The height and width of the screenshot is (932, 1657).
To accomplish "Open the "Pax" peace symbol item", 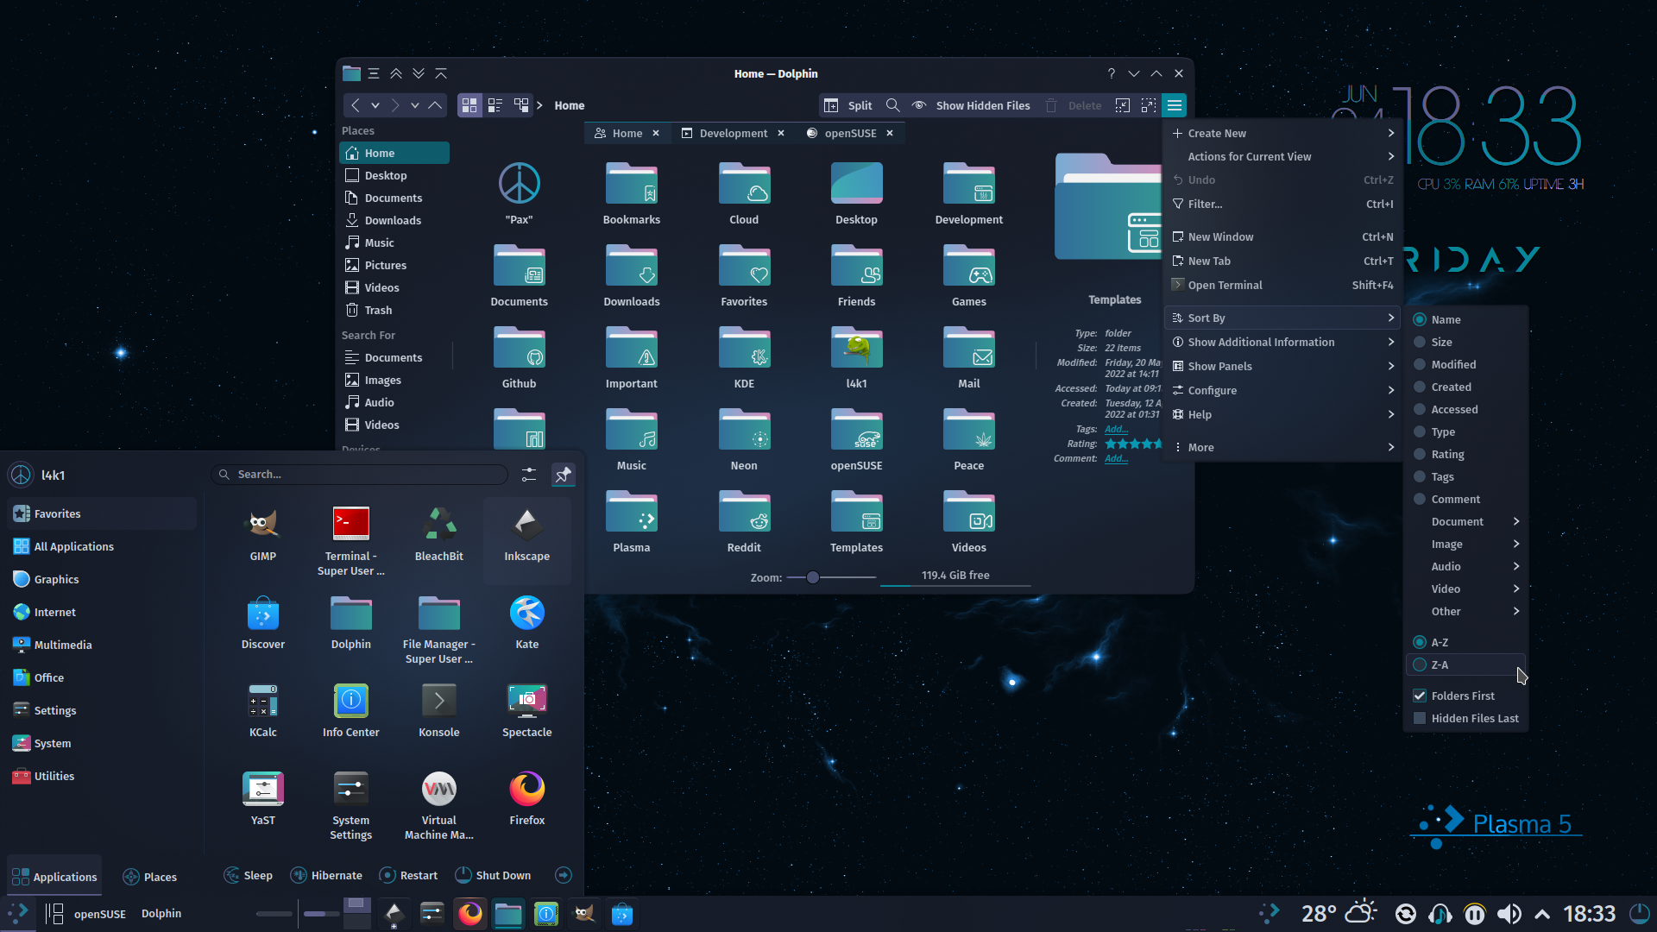I will (x=520, y=194).
